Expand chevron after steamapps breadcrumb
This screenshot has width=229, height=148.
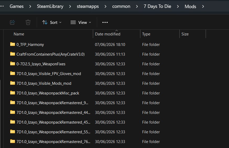(105, 6)
